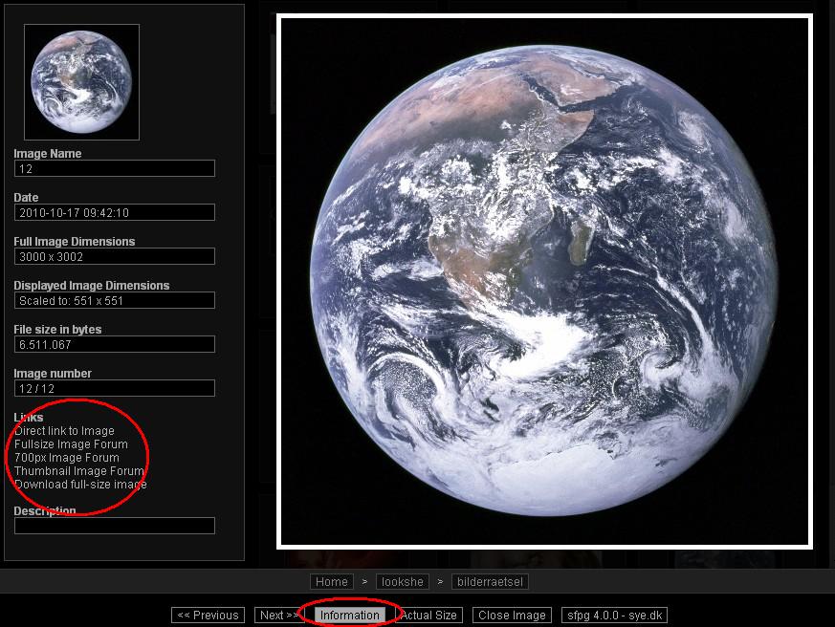The height and width of the screenshot is (627, 835).
Task: Click the 'Date' label
Action: point(26,198)
